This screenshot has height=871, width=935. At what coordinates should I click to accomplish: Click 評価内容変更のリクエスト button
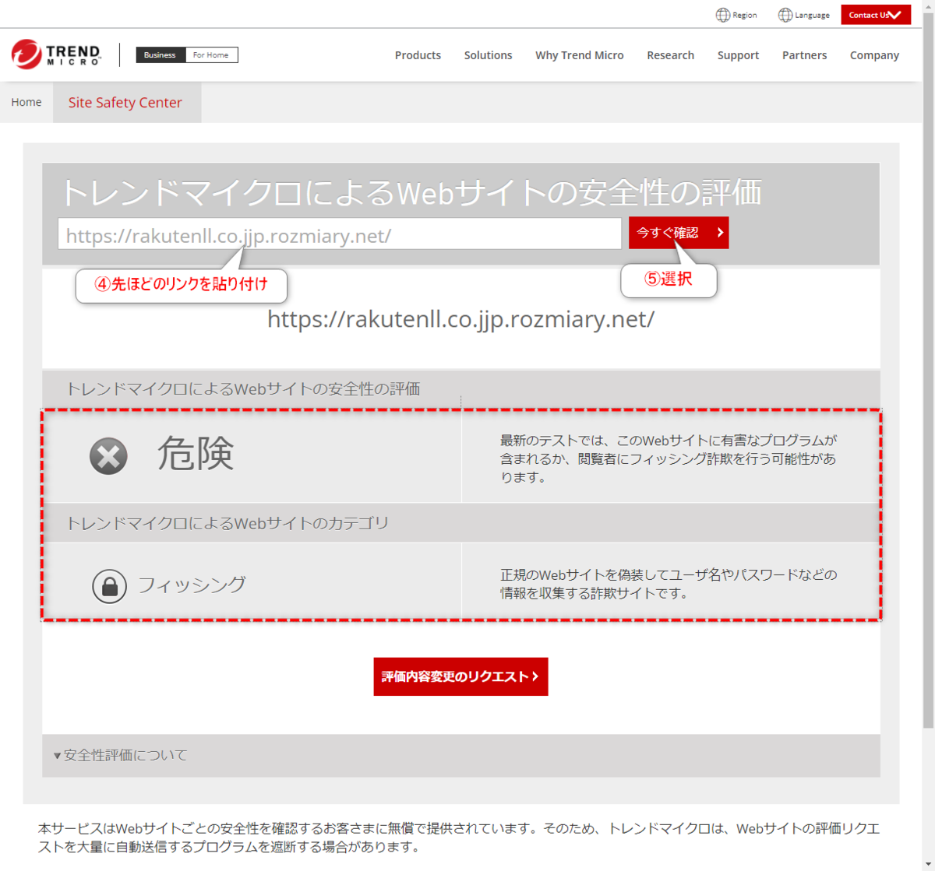[x=460, y=676]
